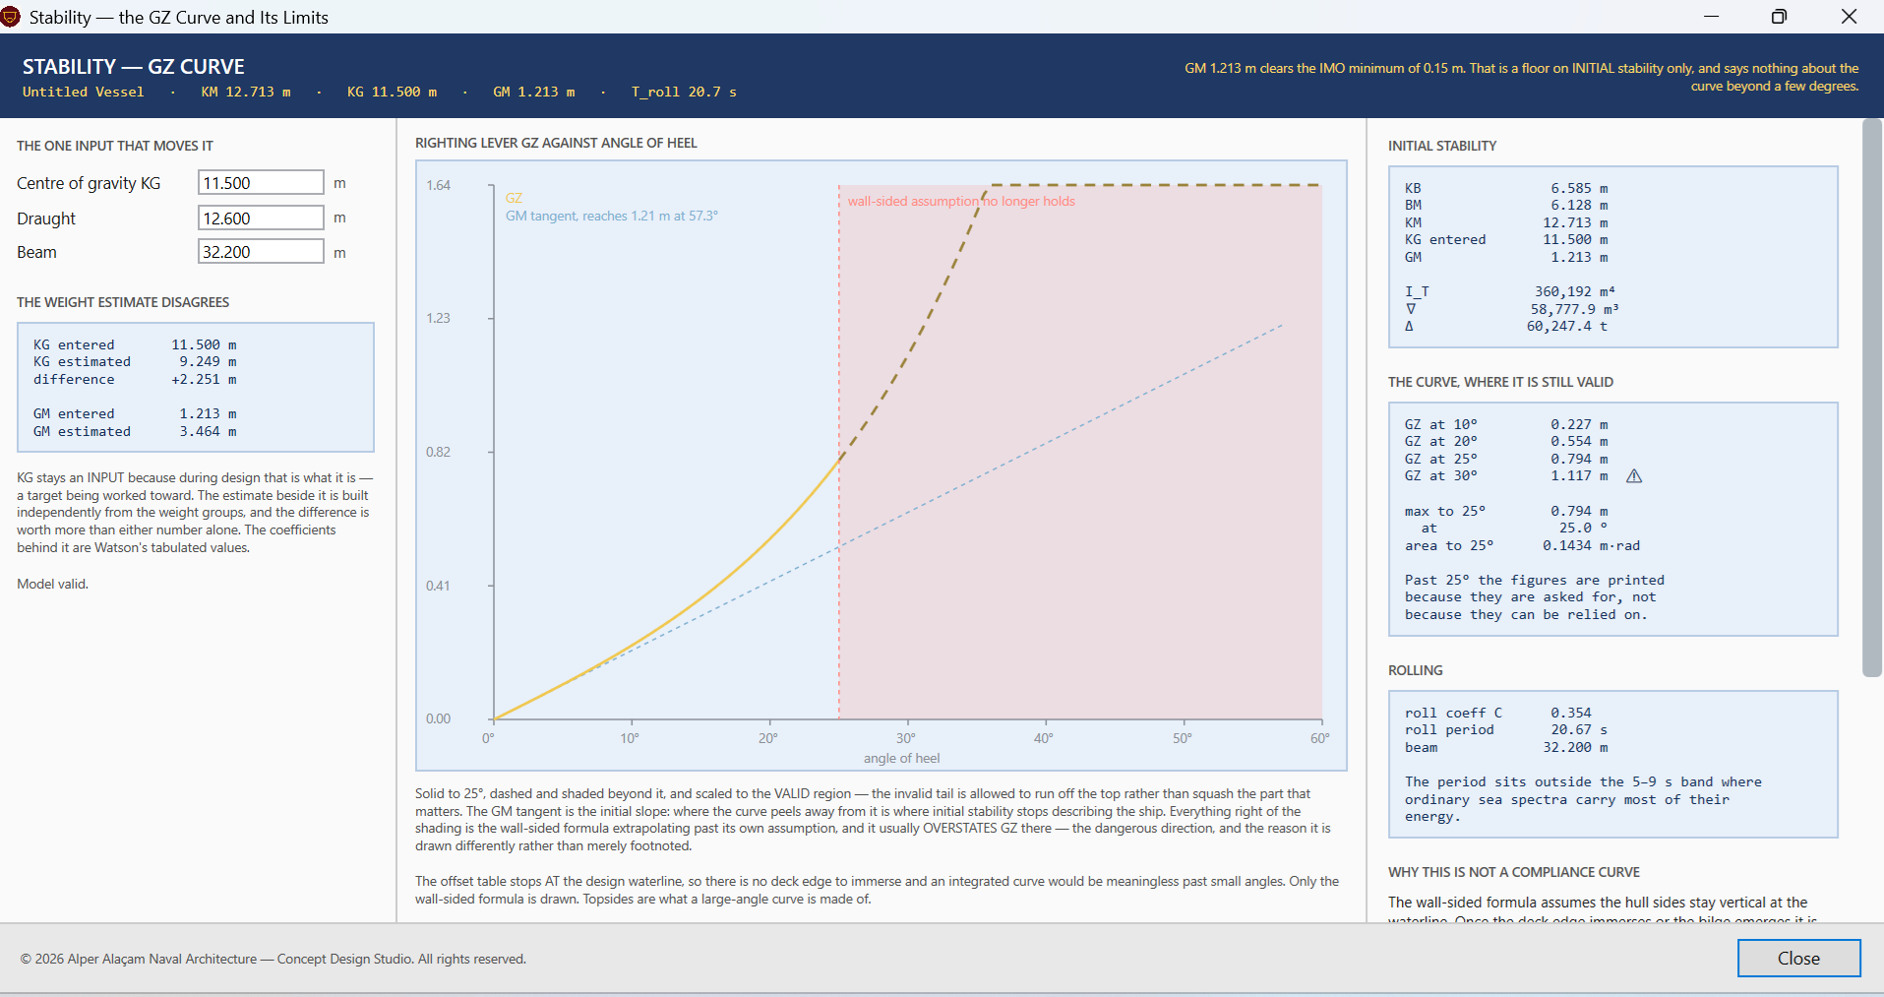Click the vertical scrollbar in the right panel

point(1871,399)
